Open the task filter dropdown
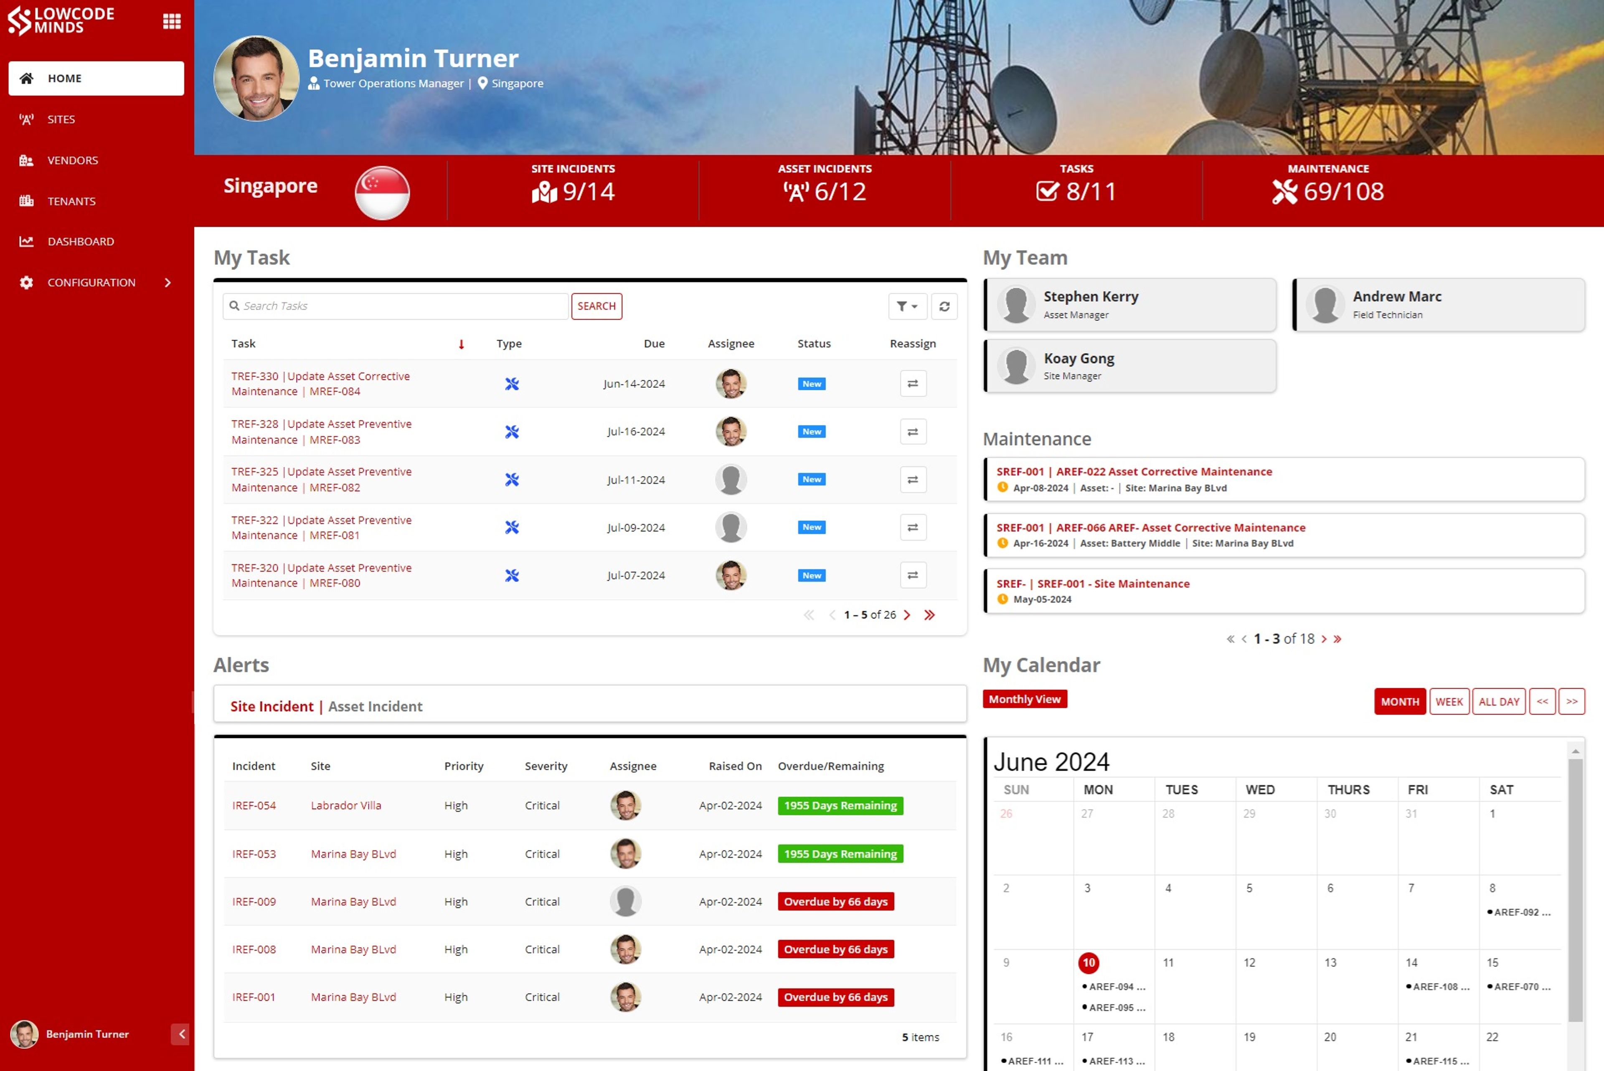 pos(907,307)
